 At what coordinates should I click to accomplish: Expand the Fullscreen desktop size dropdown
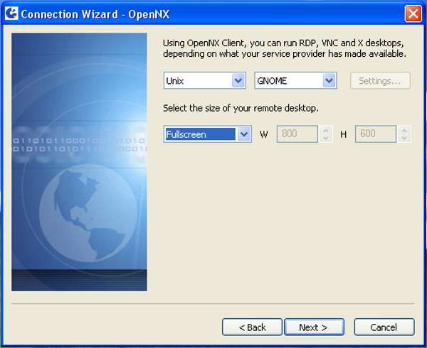click(243, 134)
